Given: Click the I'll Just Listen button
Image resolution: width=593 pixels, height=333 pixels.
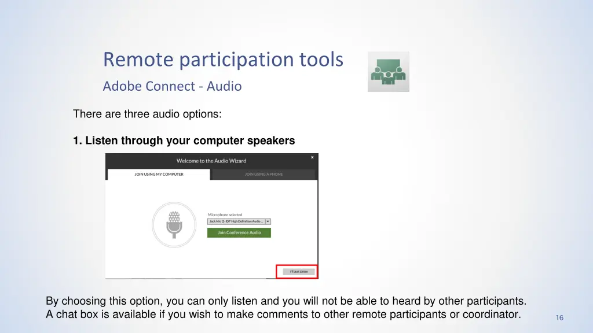Looking at the screenshot, I should (x=299, y=272).
